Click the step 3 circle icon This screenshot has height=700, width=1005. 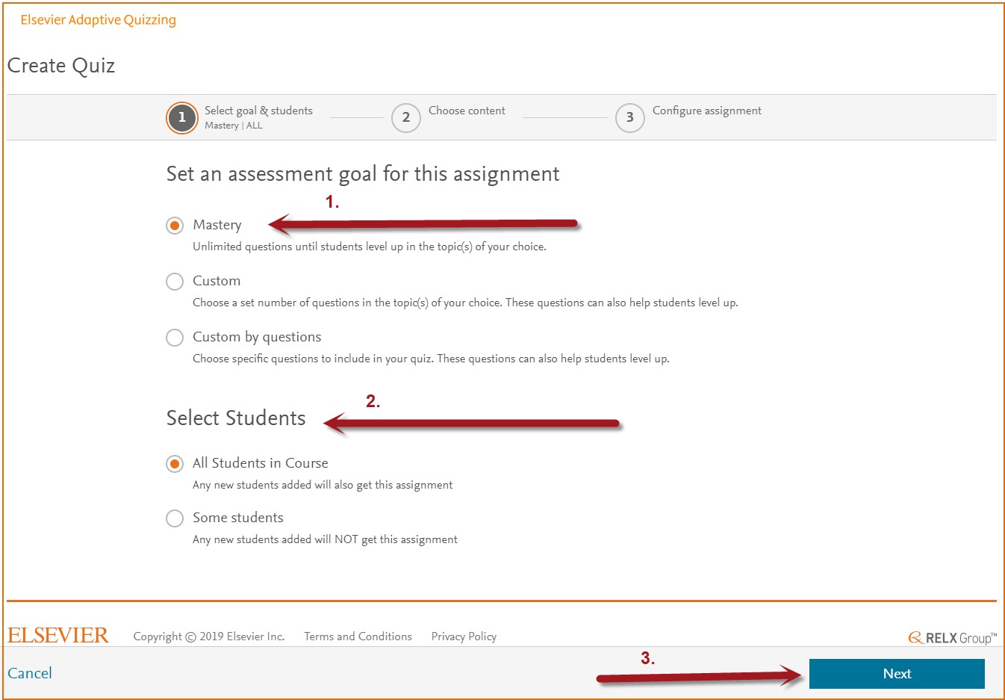pyautogui.click(x=629, y=117)
